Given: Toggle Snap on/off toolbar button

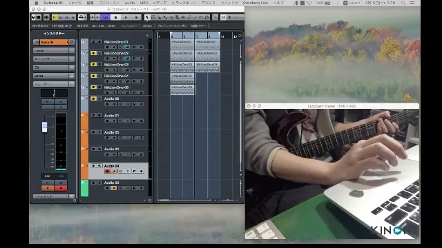Looking at the screenshot, I should (x=223, y=17).
